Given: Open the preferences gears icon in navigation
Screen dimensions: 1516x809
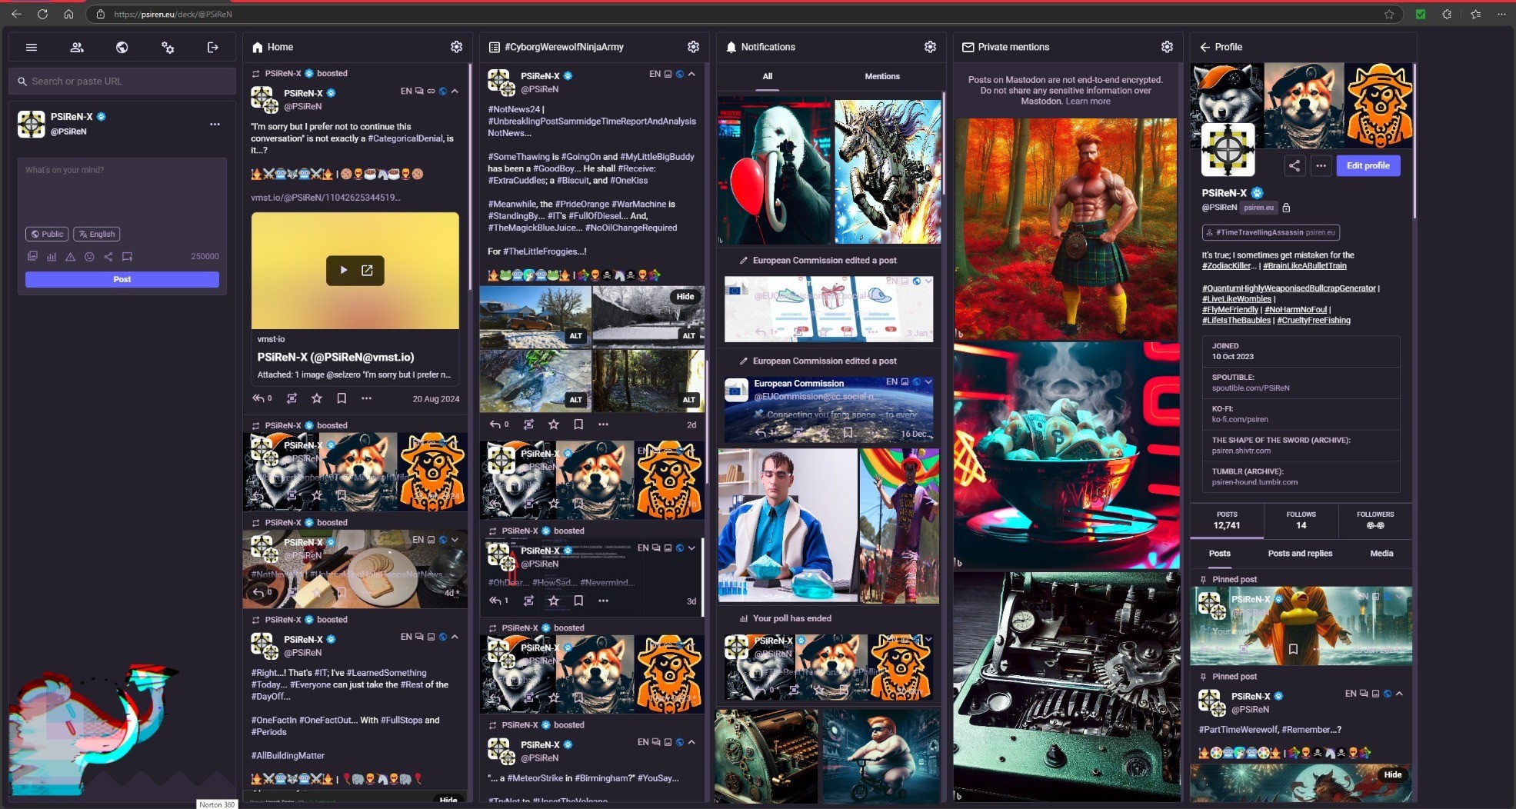Looking at the screenshot, I should click(168, 47).
